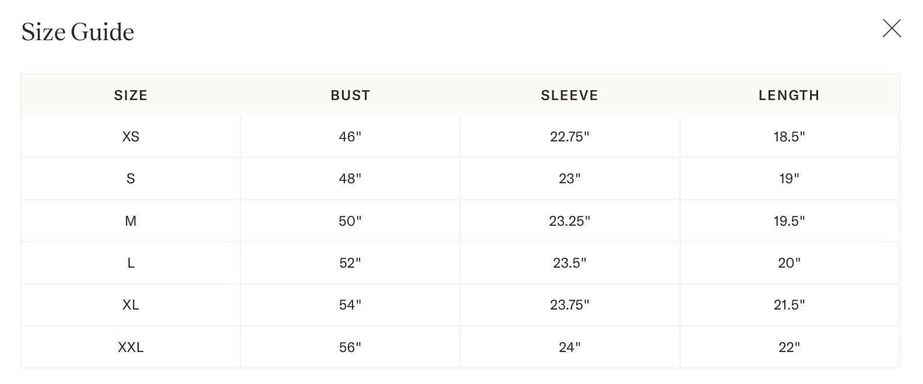Image resolution: width=923 pixels, height=384 pixels.
Task: Click the 23.5" sleeve value for L
Action: 569,263
